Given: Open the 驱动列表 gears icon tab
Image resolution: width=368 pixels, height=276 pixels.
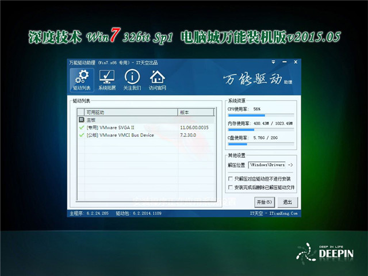Looking at the screenshot, I should pos(82,80).
